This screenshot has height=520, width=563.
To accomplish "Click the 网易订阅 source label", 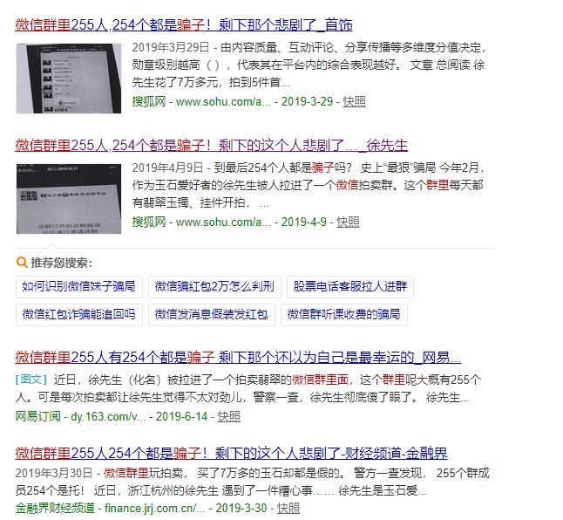I will (37, 417).
